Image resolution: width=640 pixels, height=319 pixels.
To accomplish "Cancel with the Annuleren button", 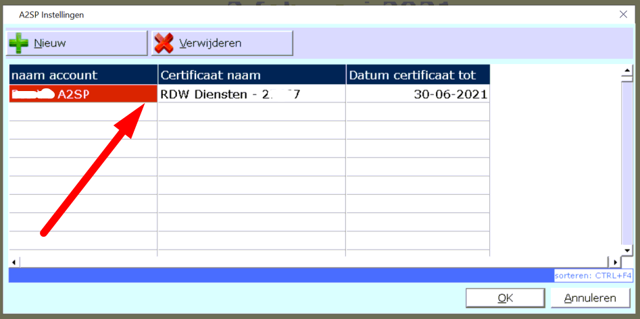I will click(x=590, y=298).
